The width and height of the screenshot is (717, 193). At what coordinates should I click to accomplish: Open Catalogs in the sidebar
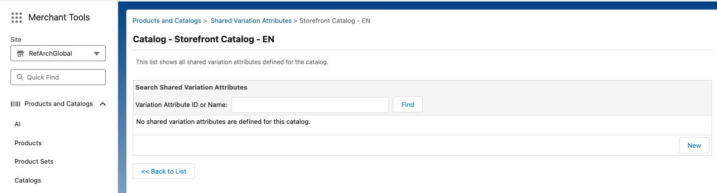pos(28,180)
